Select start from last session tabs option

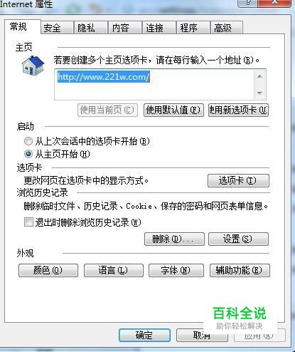click(28, 141)
